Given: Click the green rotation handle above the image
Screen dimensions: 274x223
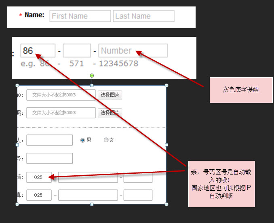Looking at the screenshot, I should [x=92, y=76].
